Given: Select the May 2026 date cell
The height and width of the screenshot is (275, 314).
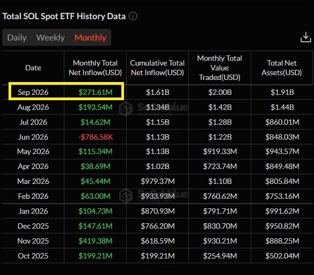Looking at the screenshot, I should click(33, 151).
